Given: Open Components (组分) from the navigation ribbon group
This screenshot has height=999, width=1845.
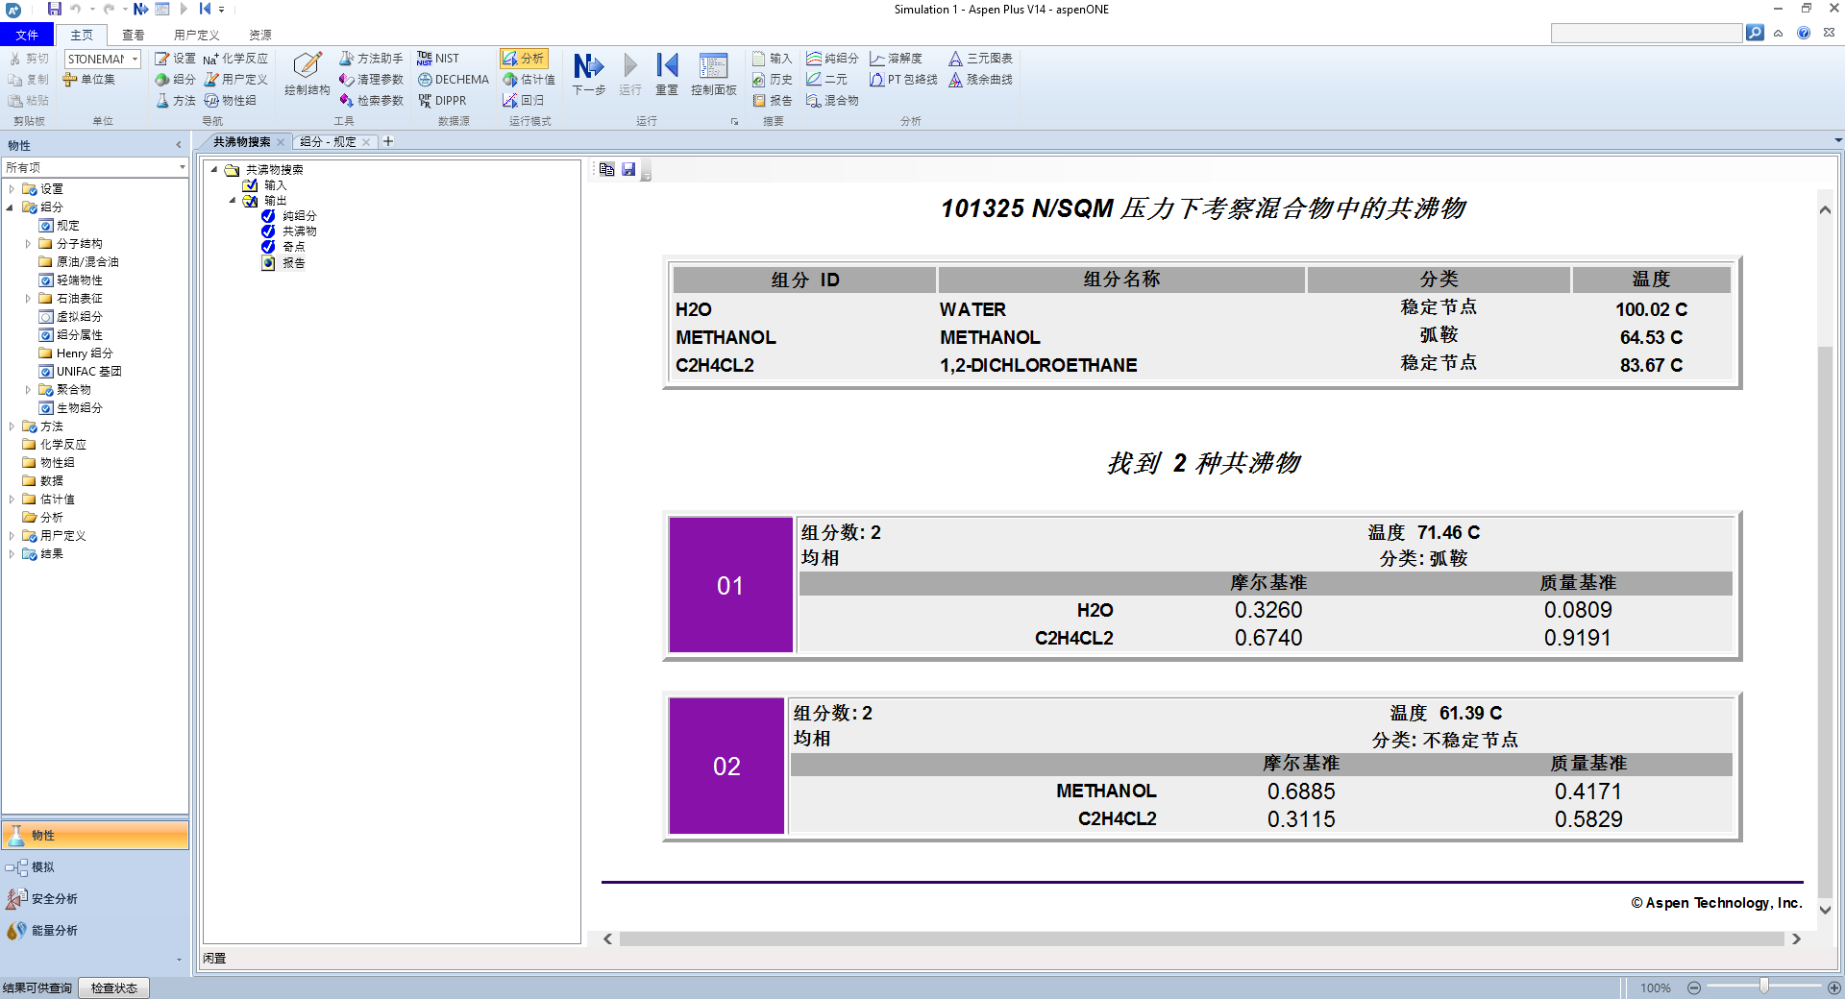Looking at the screenshot, I should pyautogui.click(x=176, y=80).
